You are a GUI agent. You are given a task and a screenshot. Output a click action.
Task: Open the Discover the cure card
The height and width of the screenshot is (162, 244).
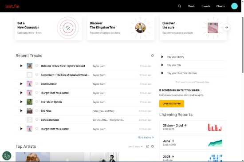pyautogui.click(x=193, y=28)
